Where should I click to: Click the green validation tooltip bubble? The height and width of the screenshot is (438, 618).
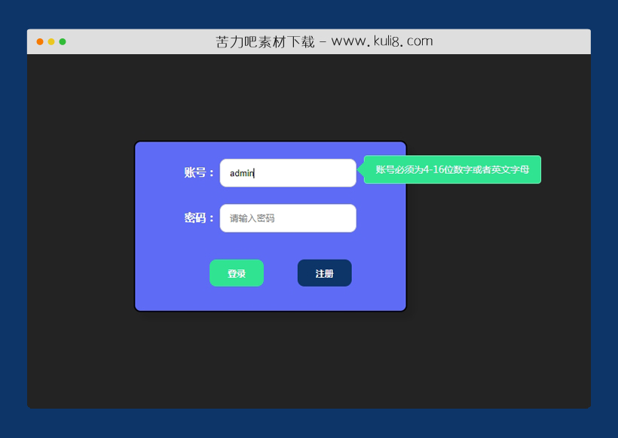click(452, 170)
